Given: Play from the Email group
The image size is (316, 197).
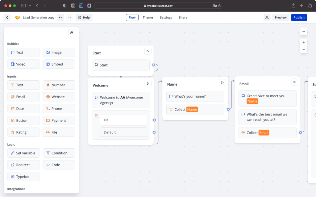Looking at the screenshot, I should point(294,82).
